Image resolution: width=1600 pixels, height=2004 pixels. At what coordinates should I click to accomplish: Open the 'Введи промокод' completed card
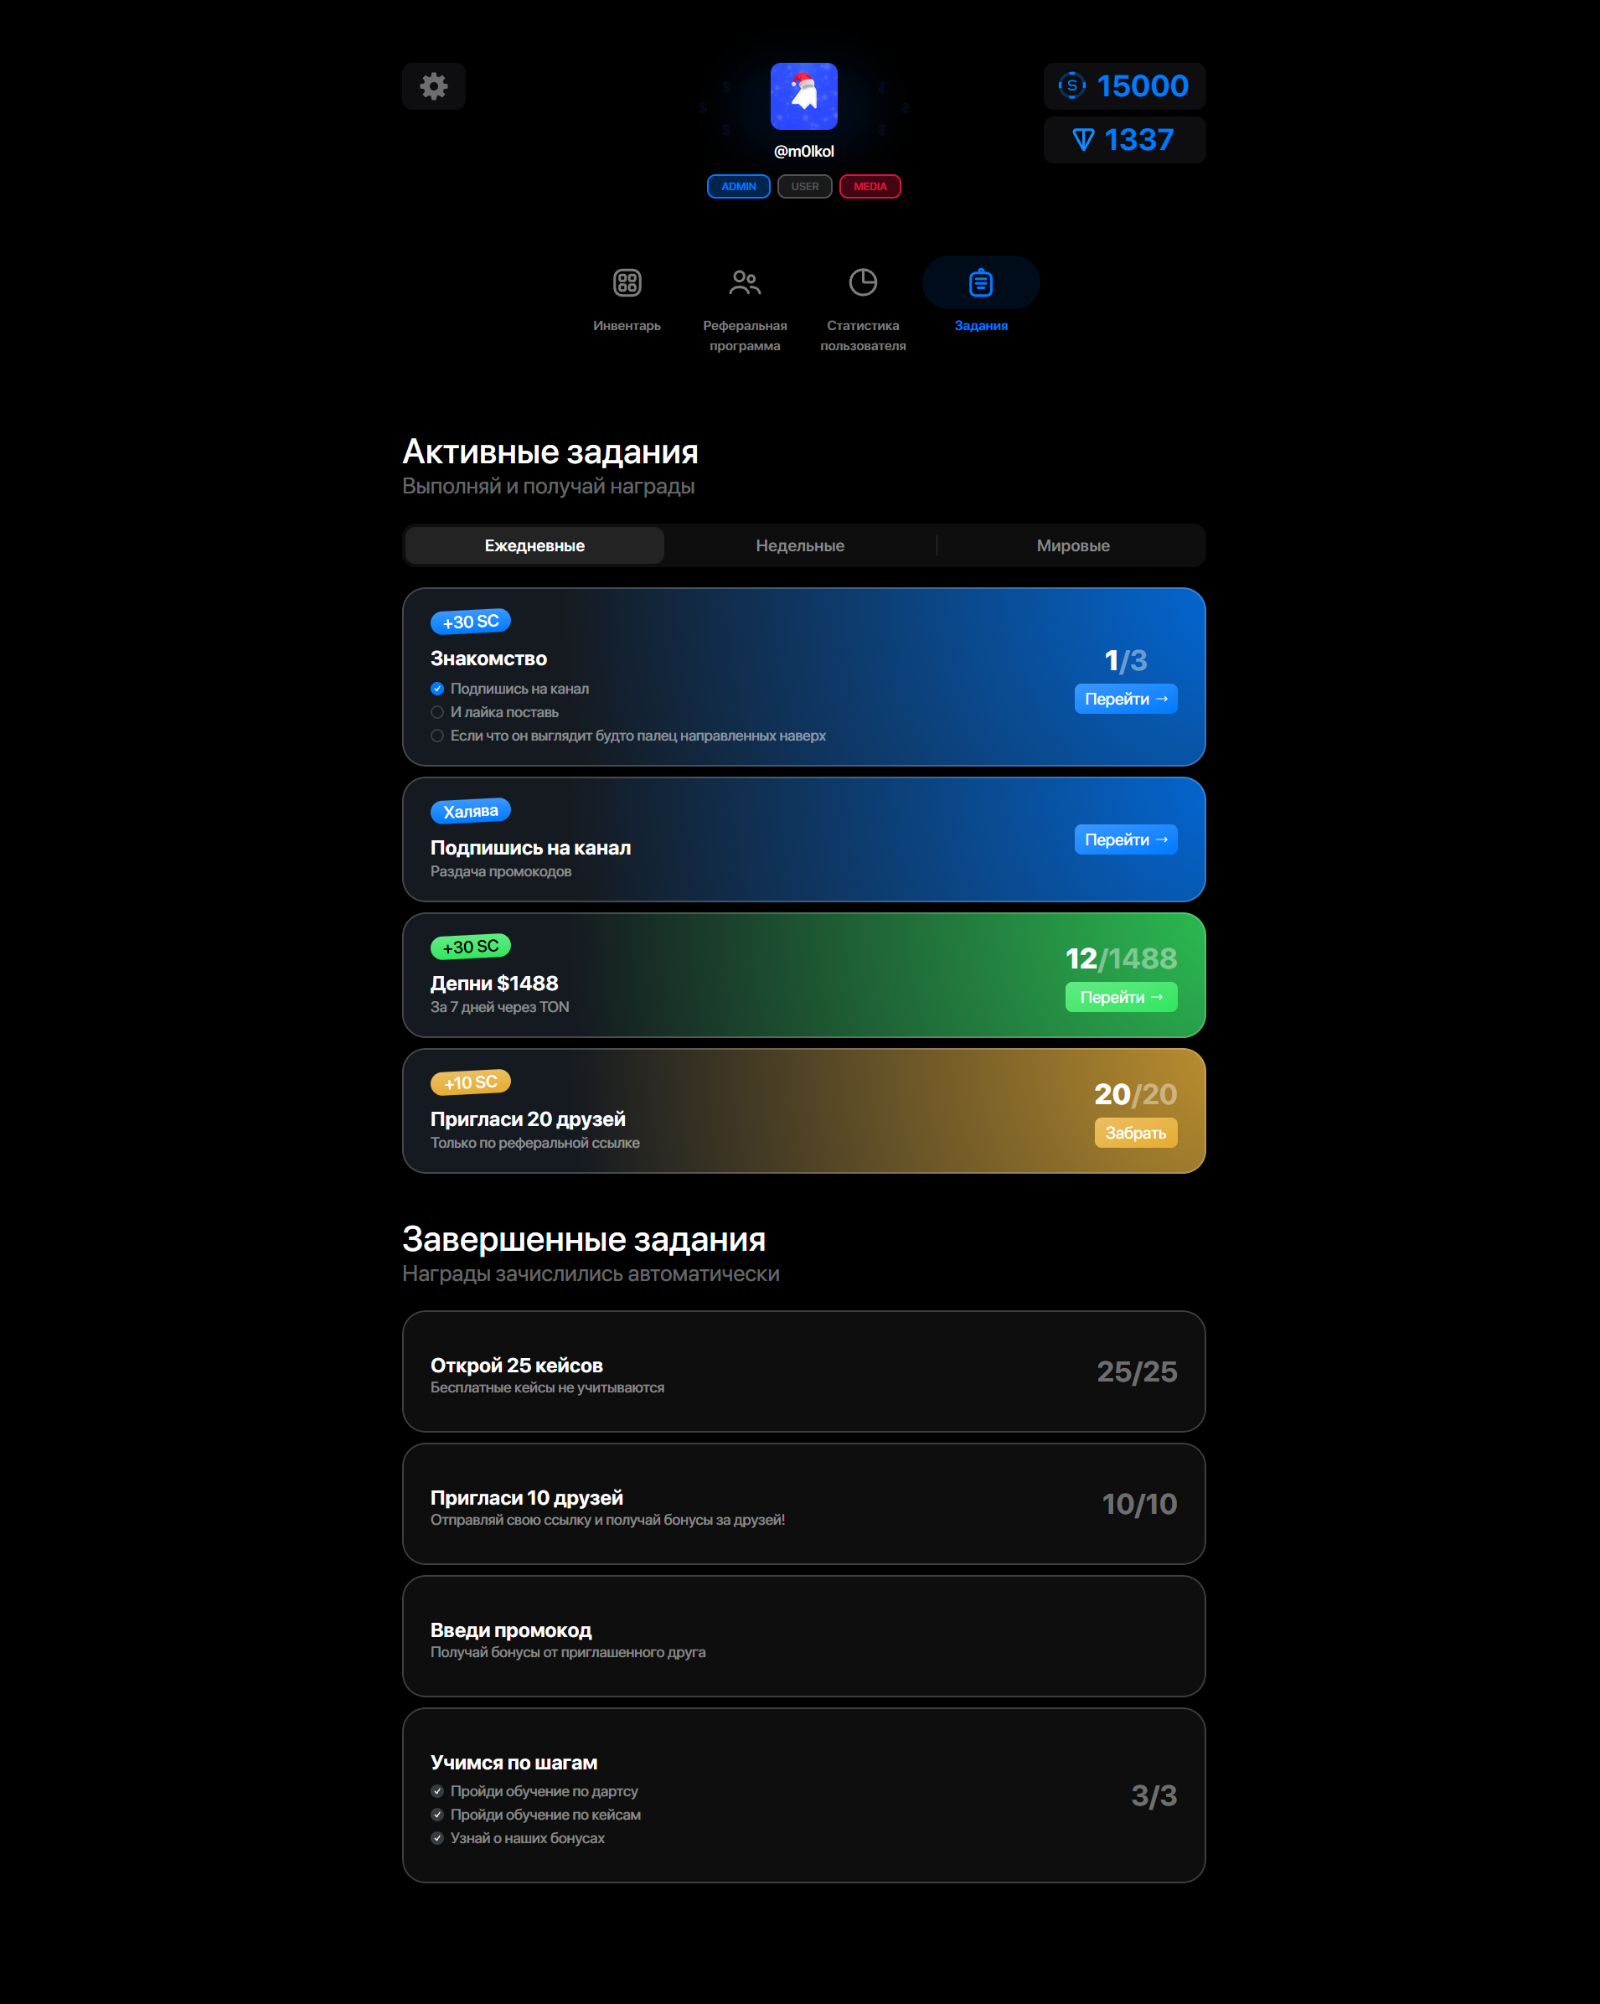coord(803,1637)
